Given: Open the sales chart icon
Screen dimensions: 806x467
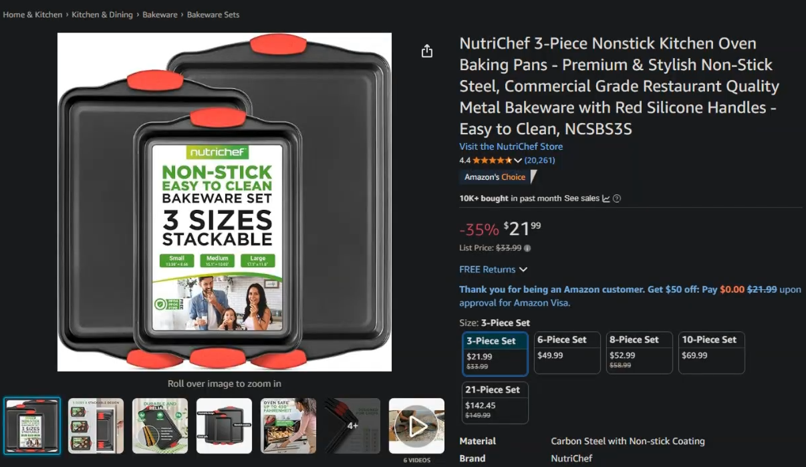Looking at the screenshot, I should (x=606, y=198).
